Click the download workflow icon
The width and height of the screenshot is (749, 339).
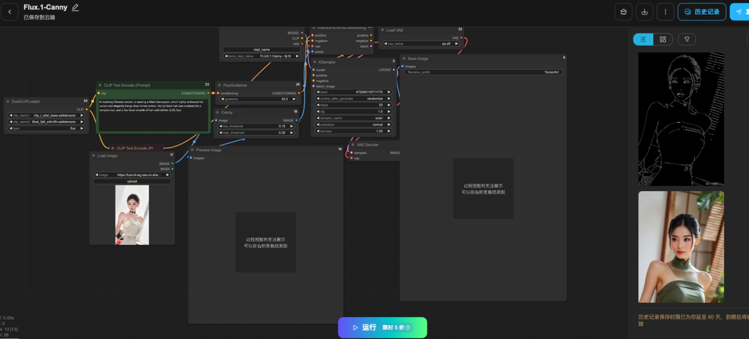click(x=644, y=12)
